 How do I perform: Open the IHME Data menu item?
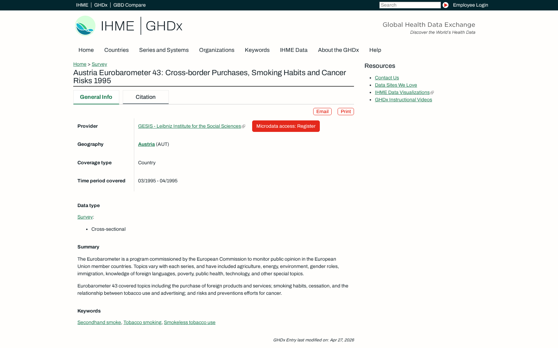click(294, 50)
